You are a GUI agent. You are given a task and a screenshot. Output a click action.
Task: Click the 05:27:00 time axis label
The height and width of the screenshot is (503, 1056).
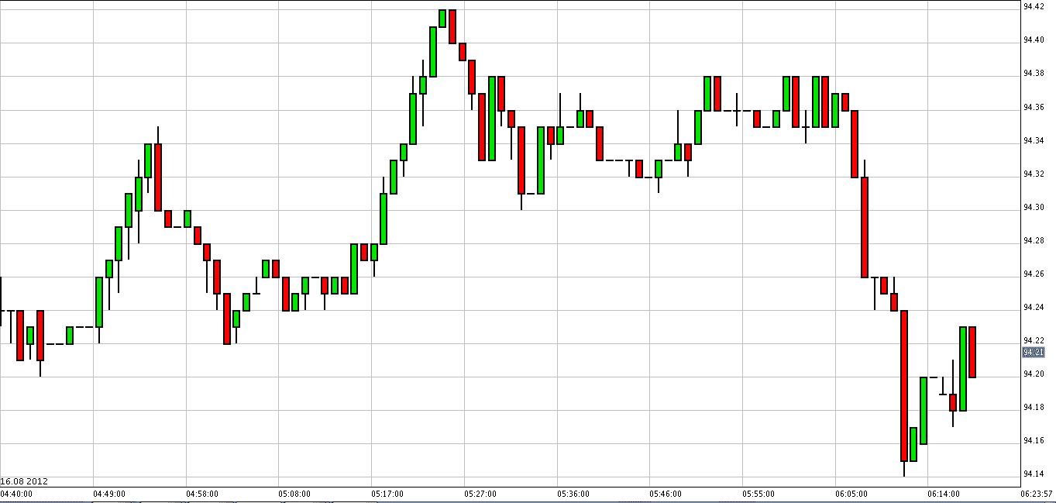(x=480, y=494)
